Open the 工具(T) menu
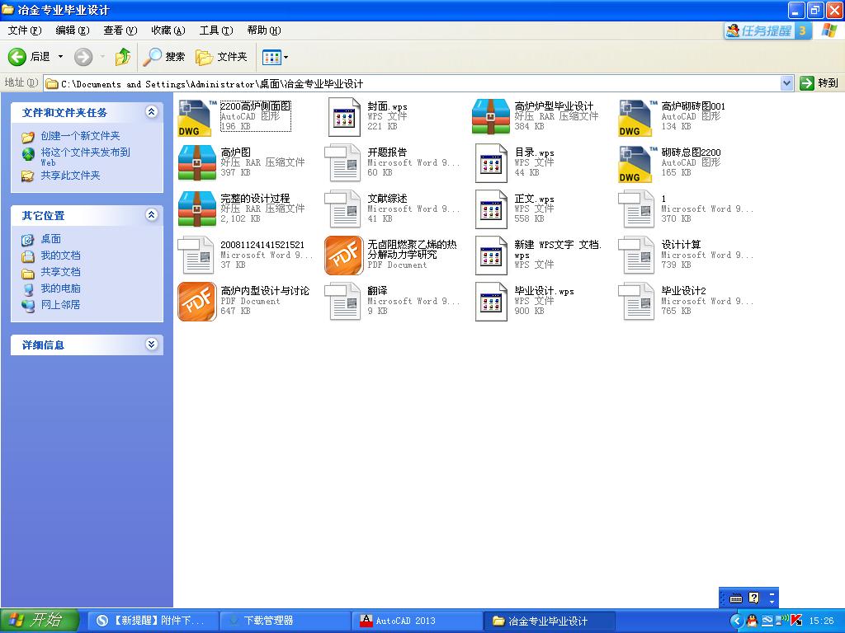The width and height of the screenshot is (845, 633). [216, 30]
